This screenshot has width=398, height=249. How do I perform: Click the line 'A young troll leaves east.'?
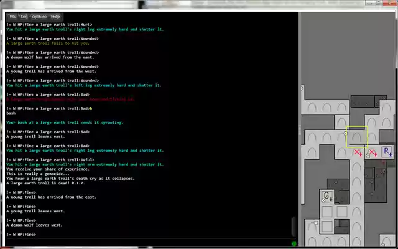click(35, 137)
